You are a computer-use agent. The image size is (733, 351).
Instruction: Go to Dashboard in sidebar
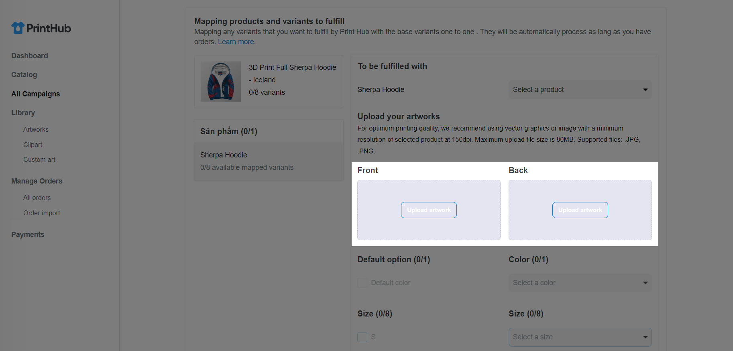[30, 56]
